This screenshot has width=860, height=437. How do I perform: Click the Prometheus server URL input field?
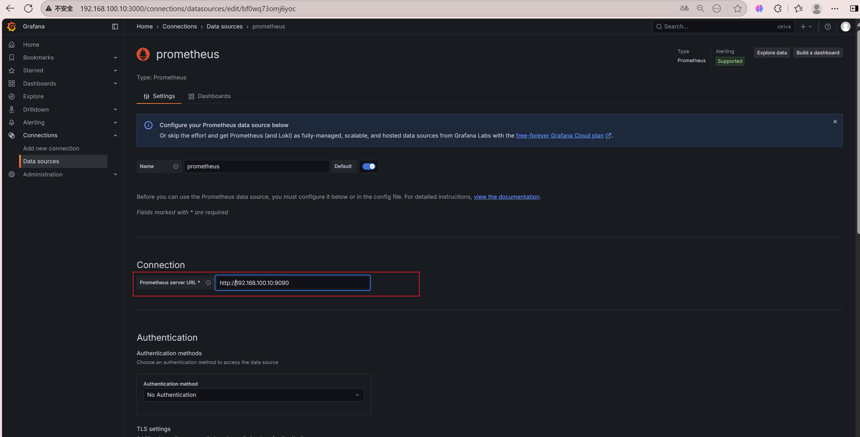pos(293,283)
